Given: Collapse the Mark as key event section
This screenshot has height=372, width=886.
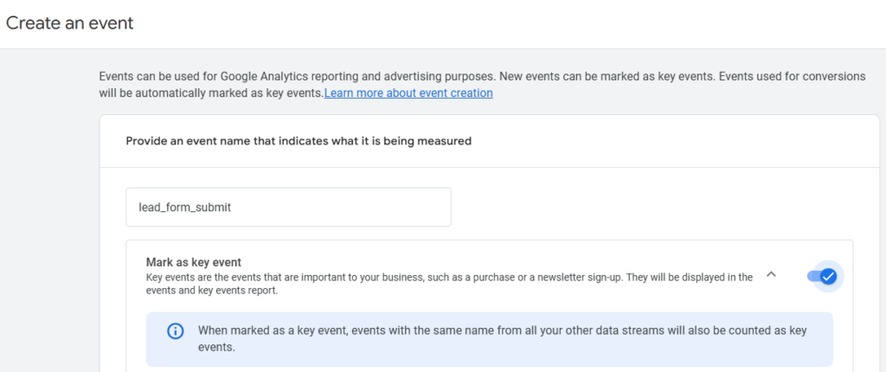Looking at the screenshot, I should click(x=771, y=274).
